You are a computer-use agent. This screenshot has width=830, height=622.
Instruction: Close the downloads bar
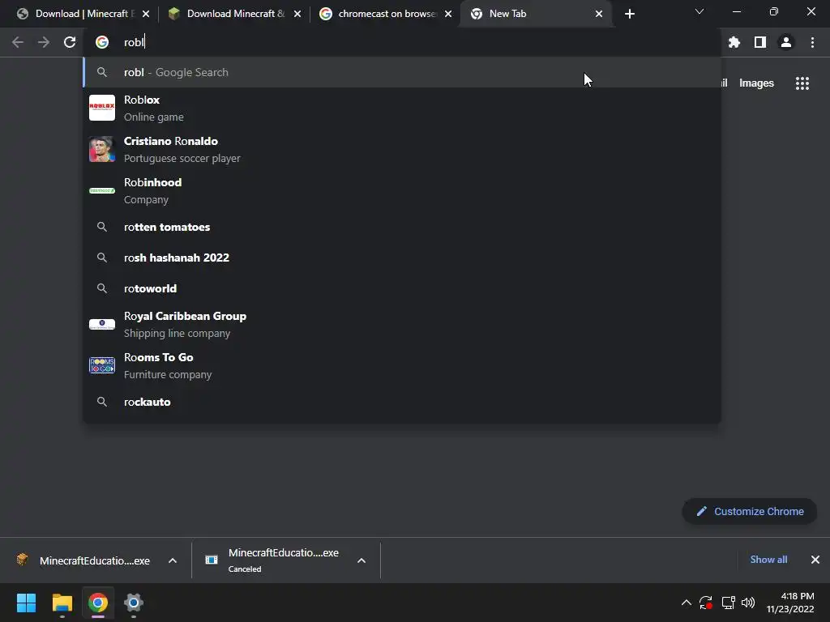point(815,560)
